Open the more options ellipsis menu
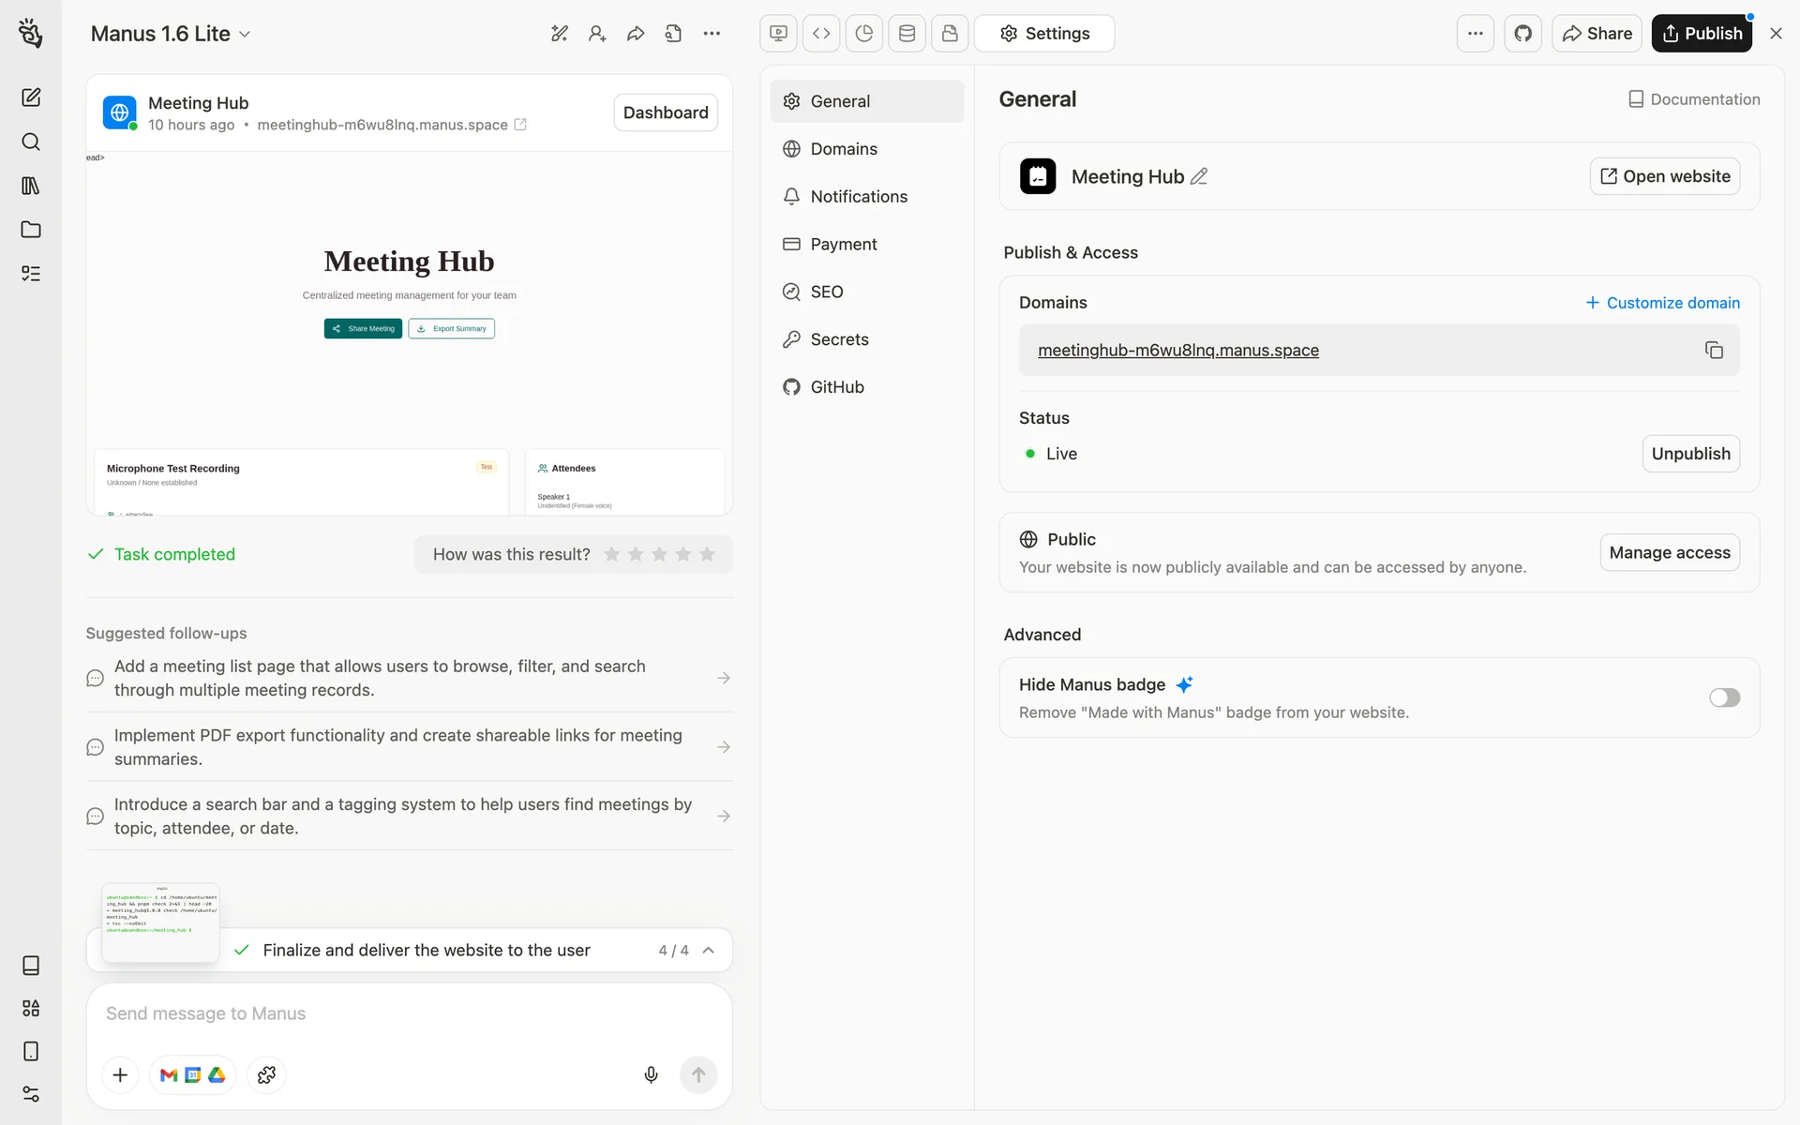The image size is (1800, 1125). 1475,34
